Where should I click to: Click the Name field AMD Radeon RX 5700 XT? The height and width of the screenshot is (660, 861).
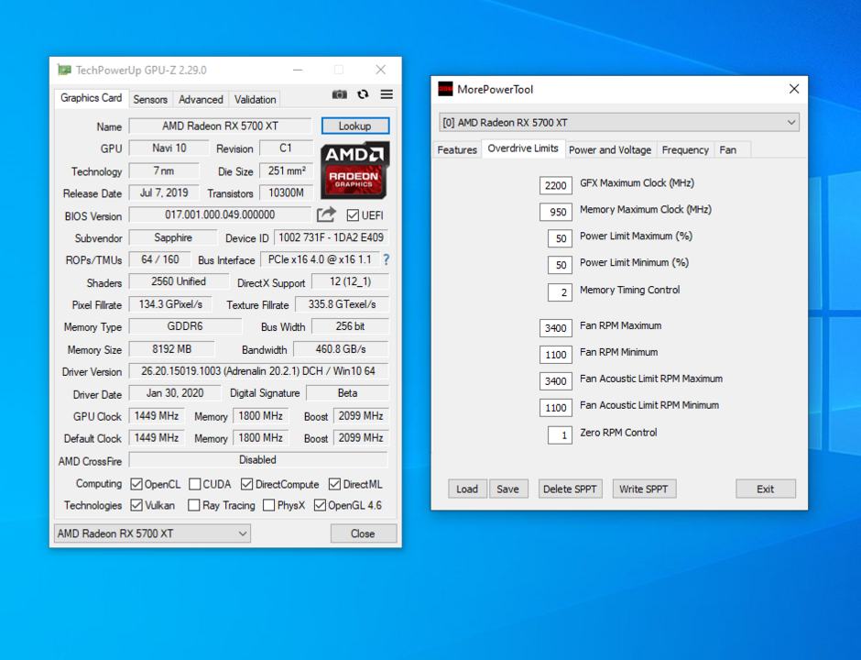pyautogui.click(x=220, y=126)
